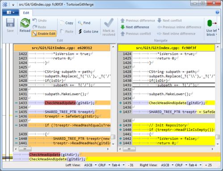223x171 pixels.
Task: Go to Next inline difference
Action: pyautogui.click(x=176, y=34)
